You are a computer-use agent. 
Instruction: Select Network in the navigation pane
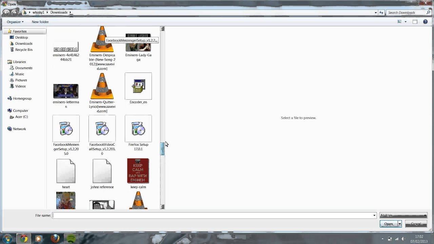tap(19, 129)
